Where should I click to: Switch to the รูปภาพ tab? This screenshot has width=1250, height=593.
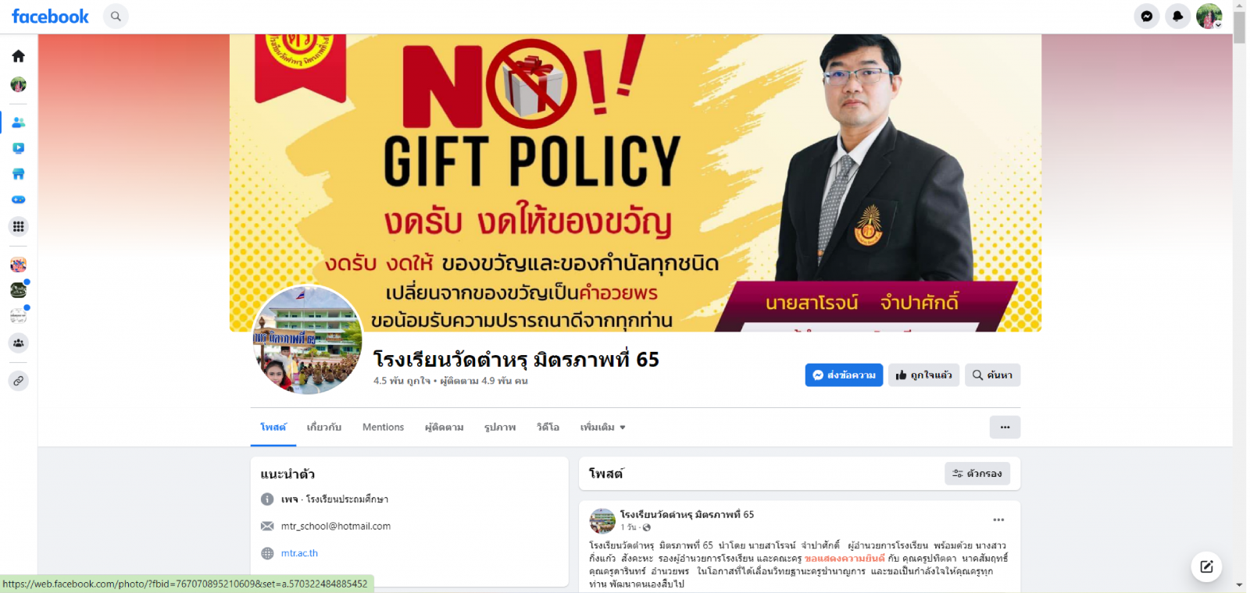[x=500, y=428]
